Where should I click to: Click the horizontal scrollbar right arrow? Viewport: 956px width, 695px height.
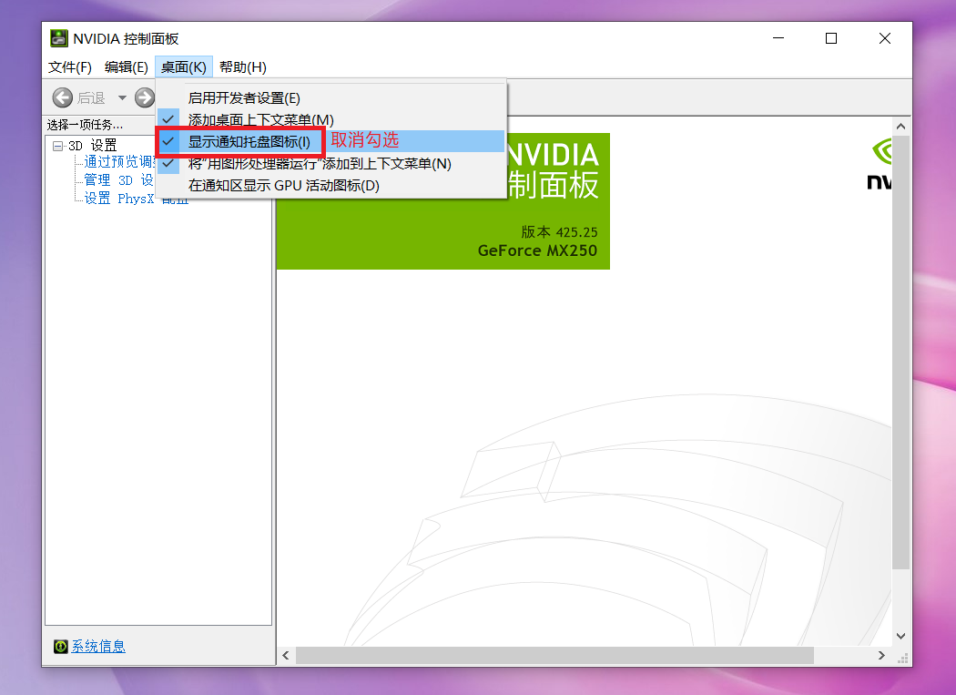(x=881, y=655)
